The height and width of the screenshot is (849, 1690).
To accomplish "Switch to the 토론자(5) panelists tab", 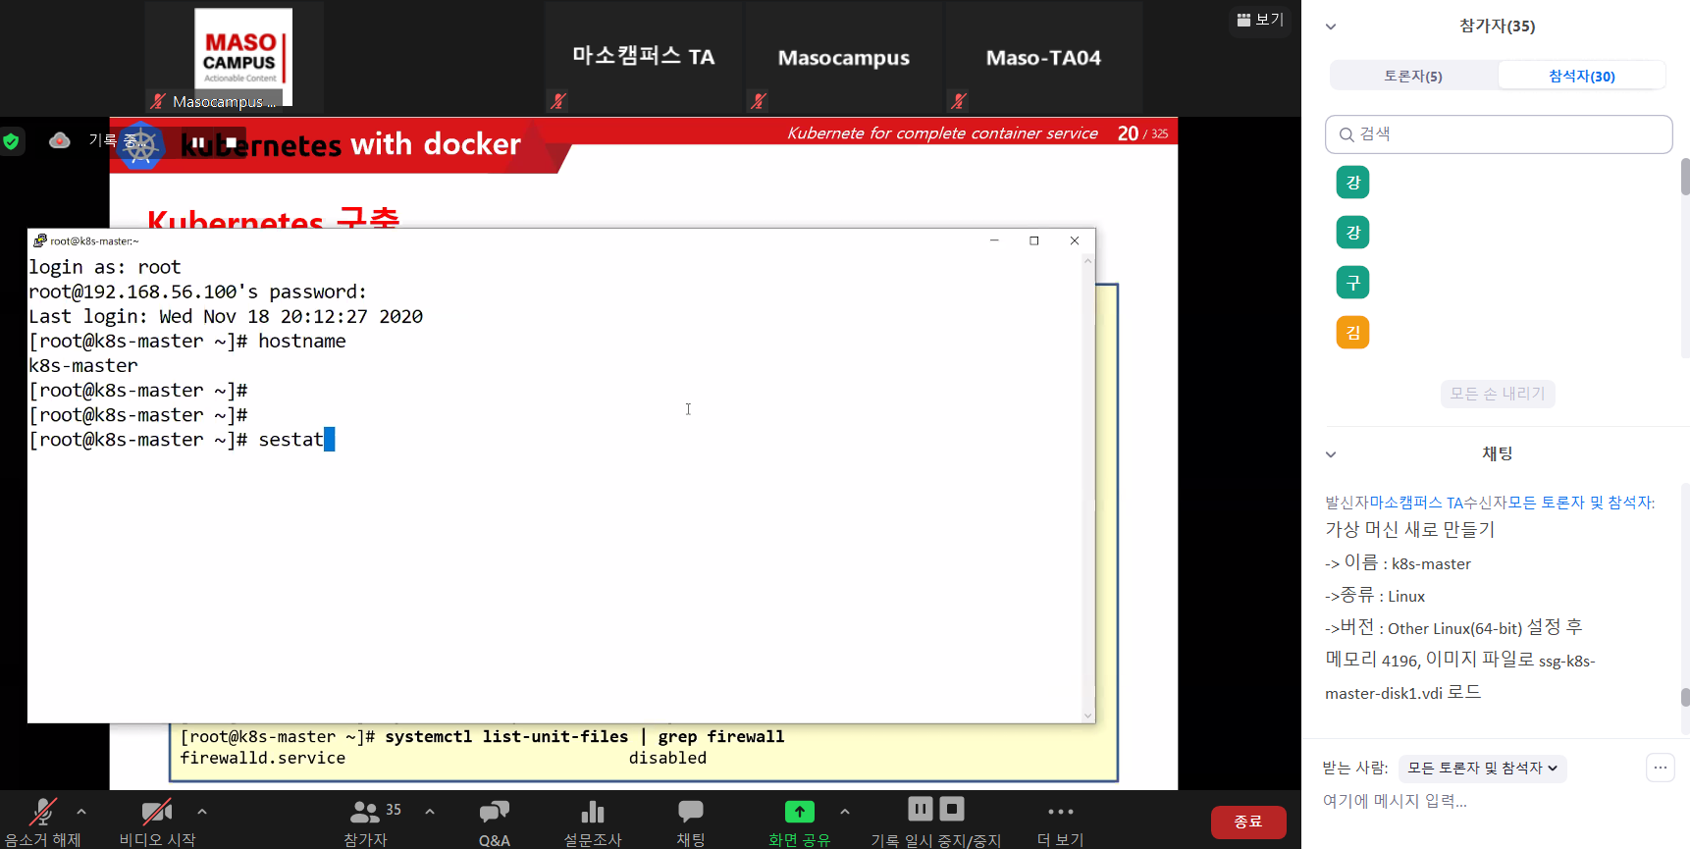I will 1413,76.
